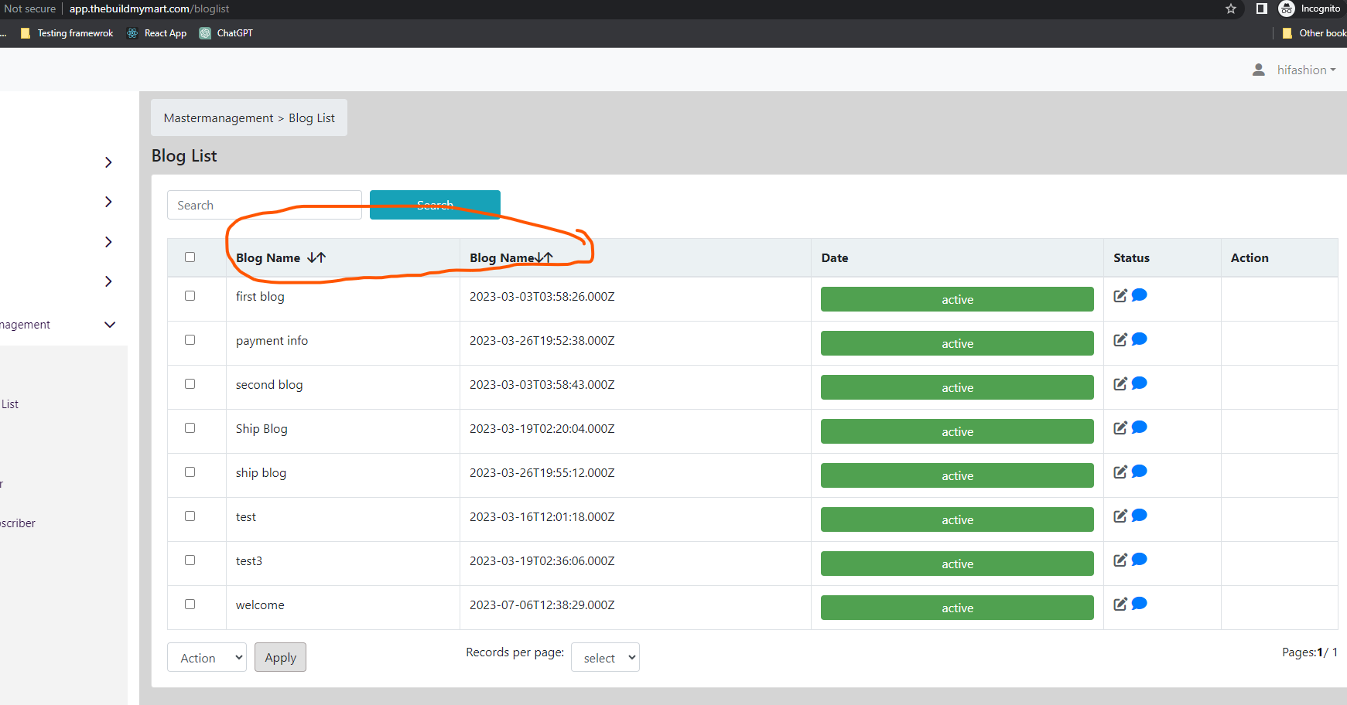The width and height of the screenshot is (1347, 705).
Task: Click the Date column header
Action: pyautogui.click(x=834, y=257)
